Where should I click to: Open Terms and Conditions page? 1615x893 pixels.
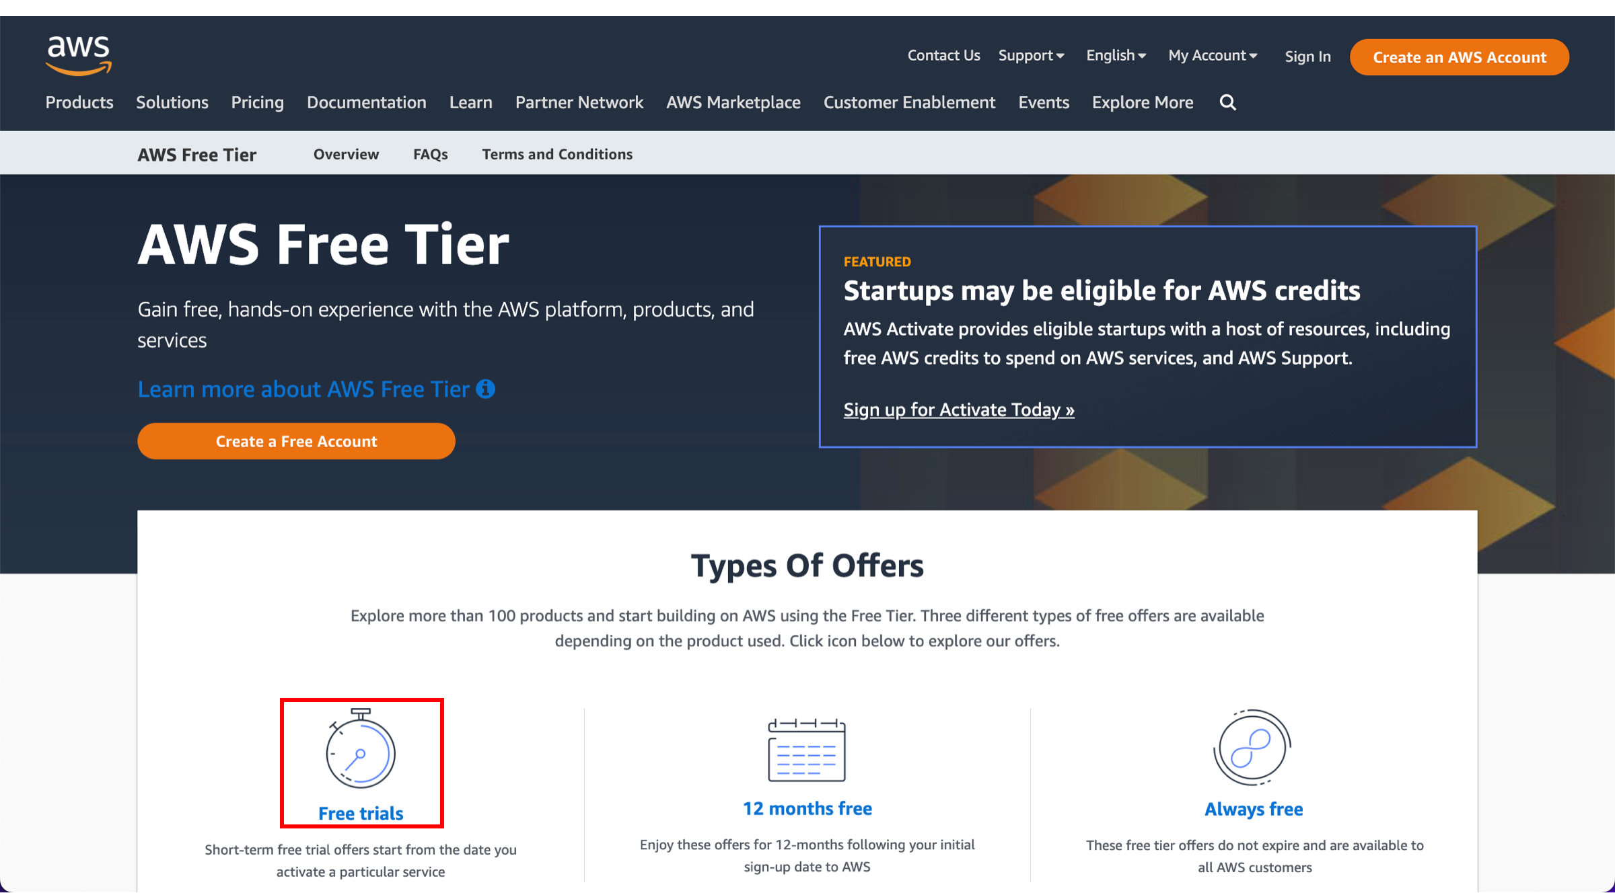tap(557, 154)
